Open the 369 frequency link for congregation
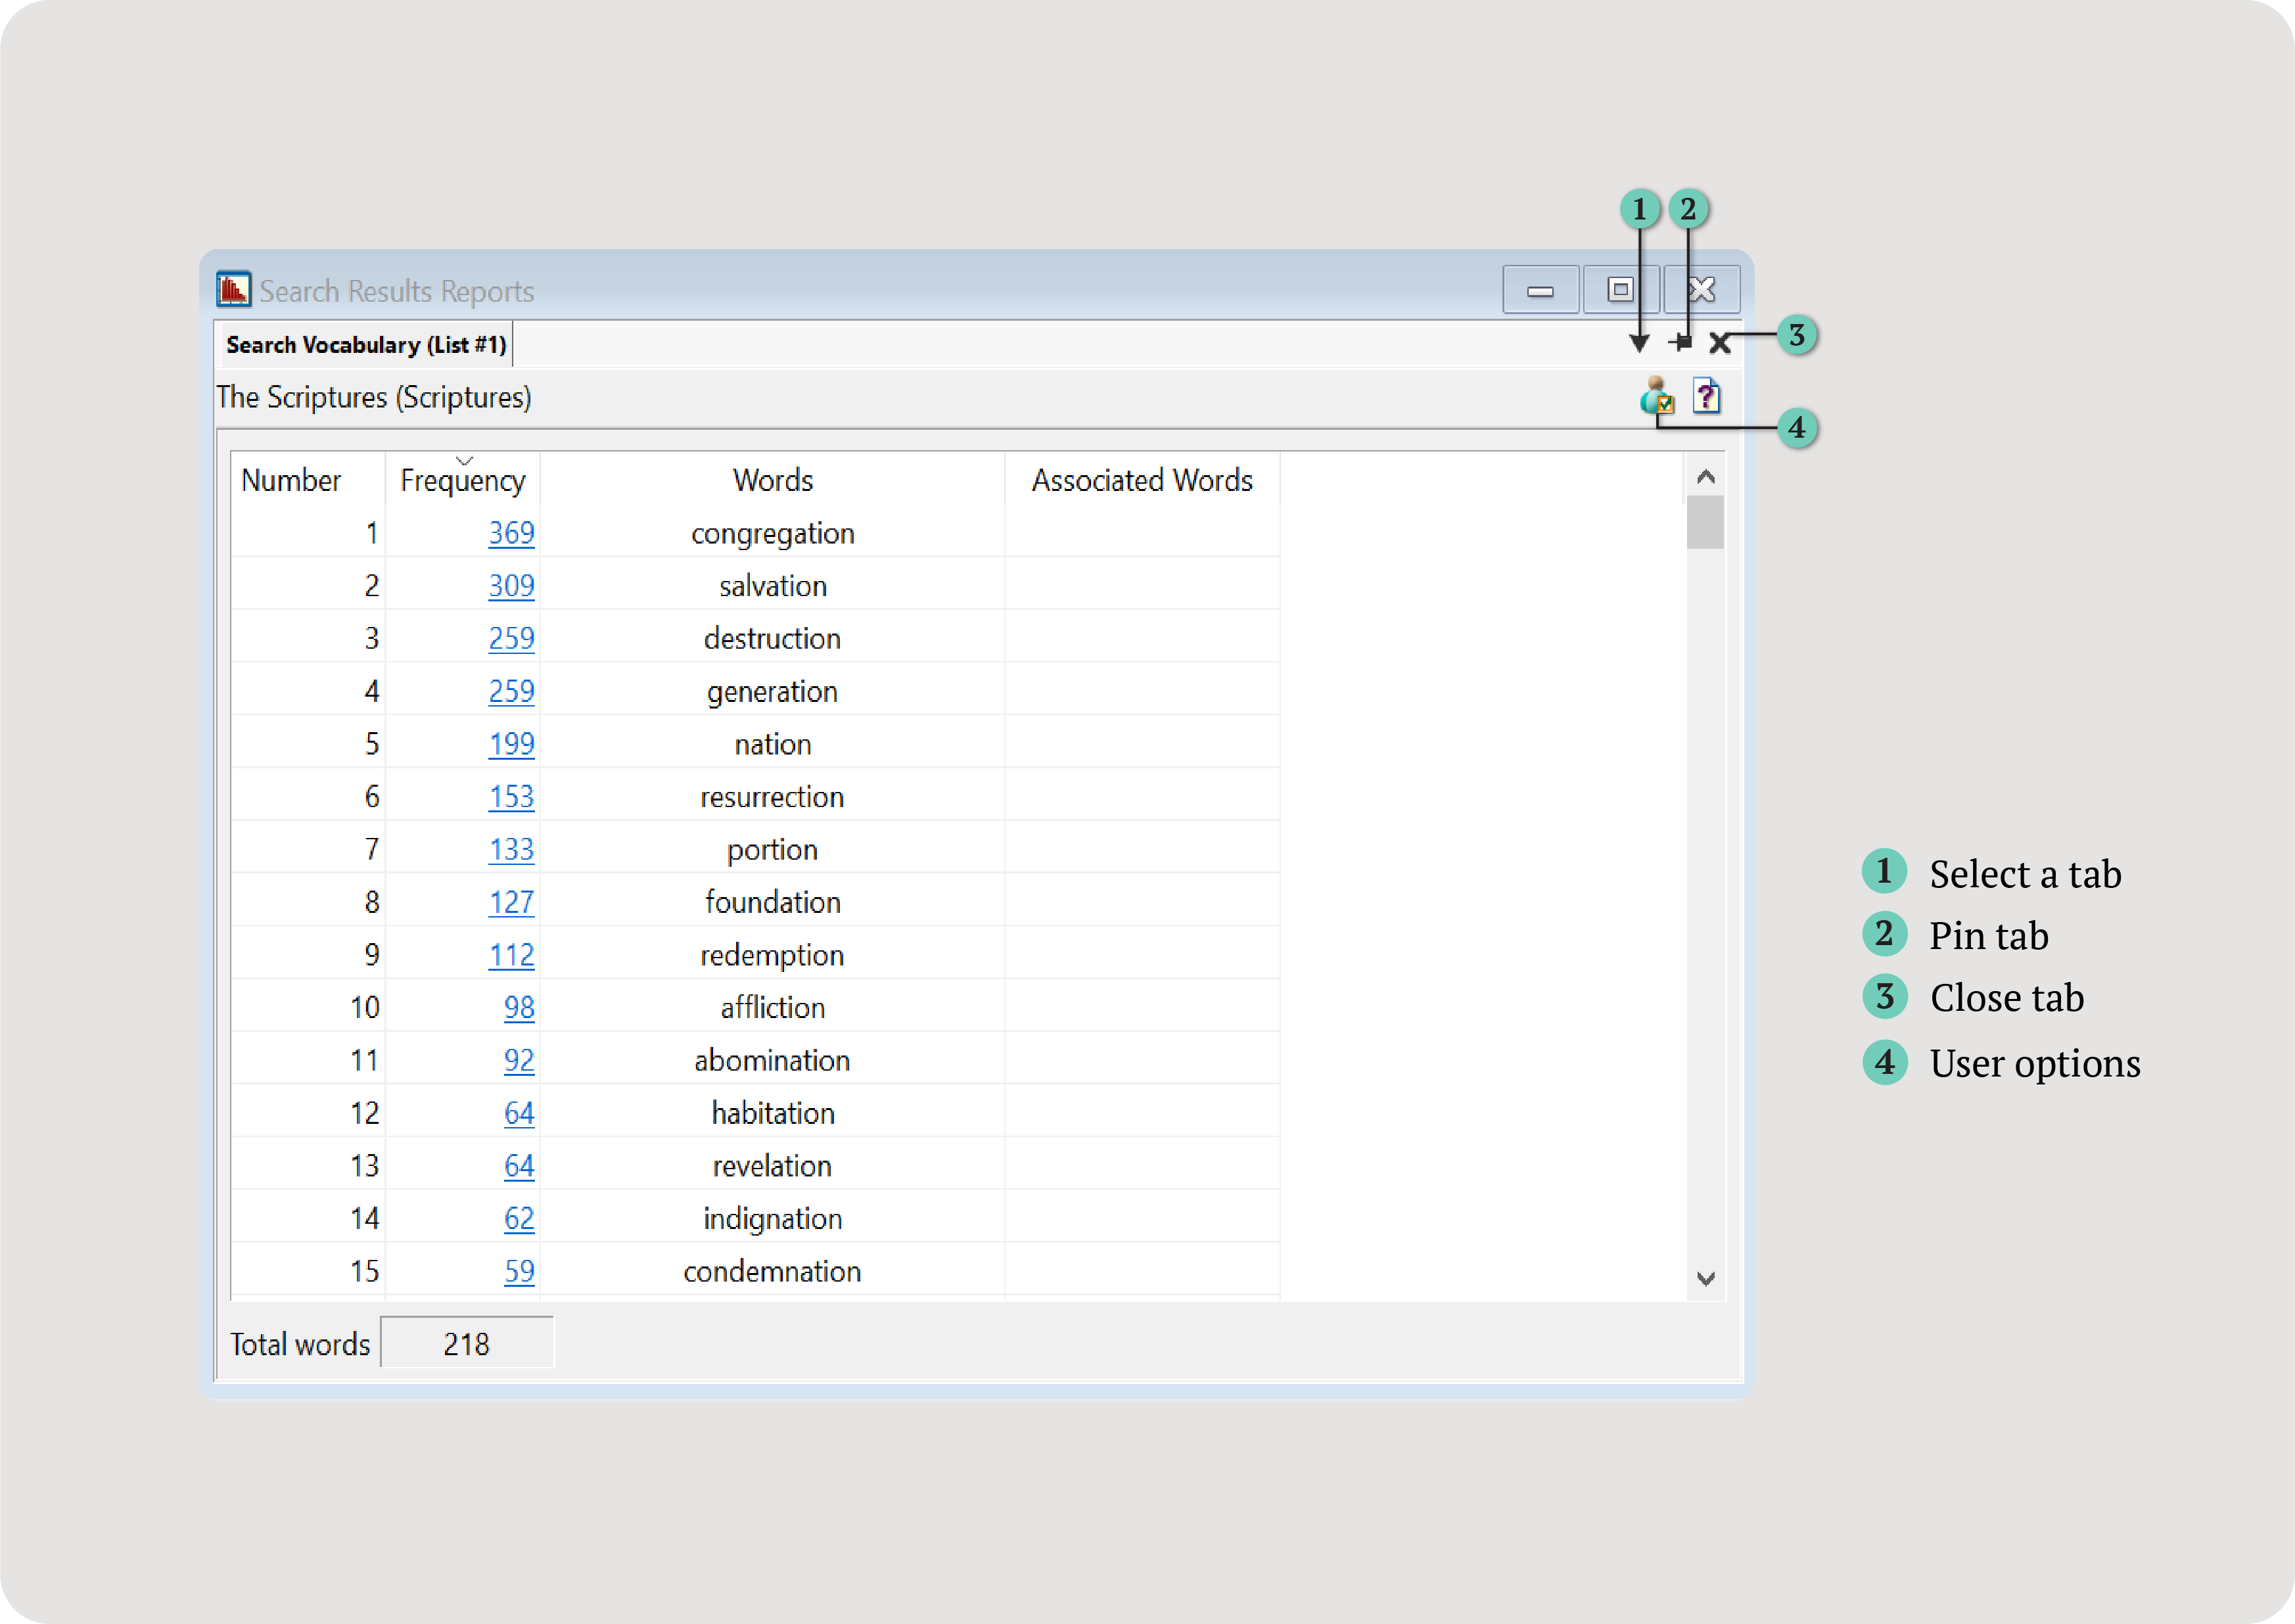The image size is (2295, 1624). pos(511,533)
